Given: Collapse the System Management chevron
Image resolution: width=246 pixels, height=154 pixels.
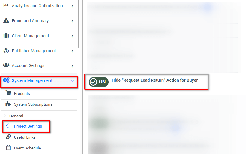Looking at the screenshot, I should tap(73, 81).
